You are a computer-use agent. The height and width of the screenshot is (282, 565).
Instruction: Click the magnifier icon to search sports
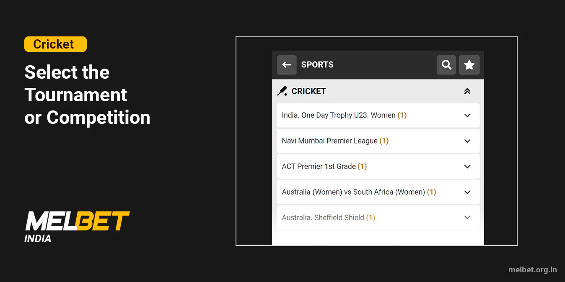446,65
